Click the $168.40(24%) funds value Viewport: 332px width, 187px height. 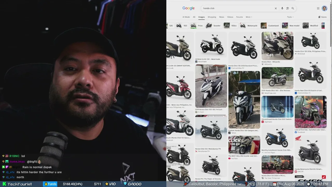click(x=73, y=184)
